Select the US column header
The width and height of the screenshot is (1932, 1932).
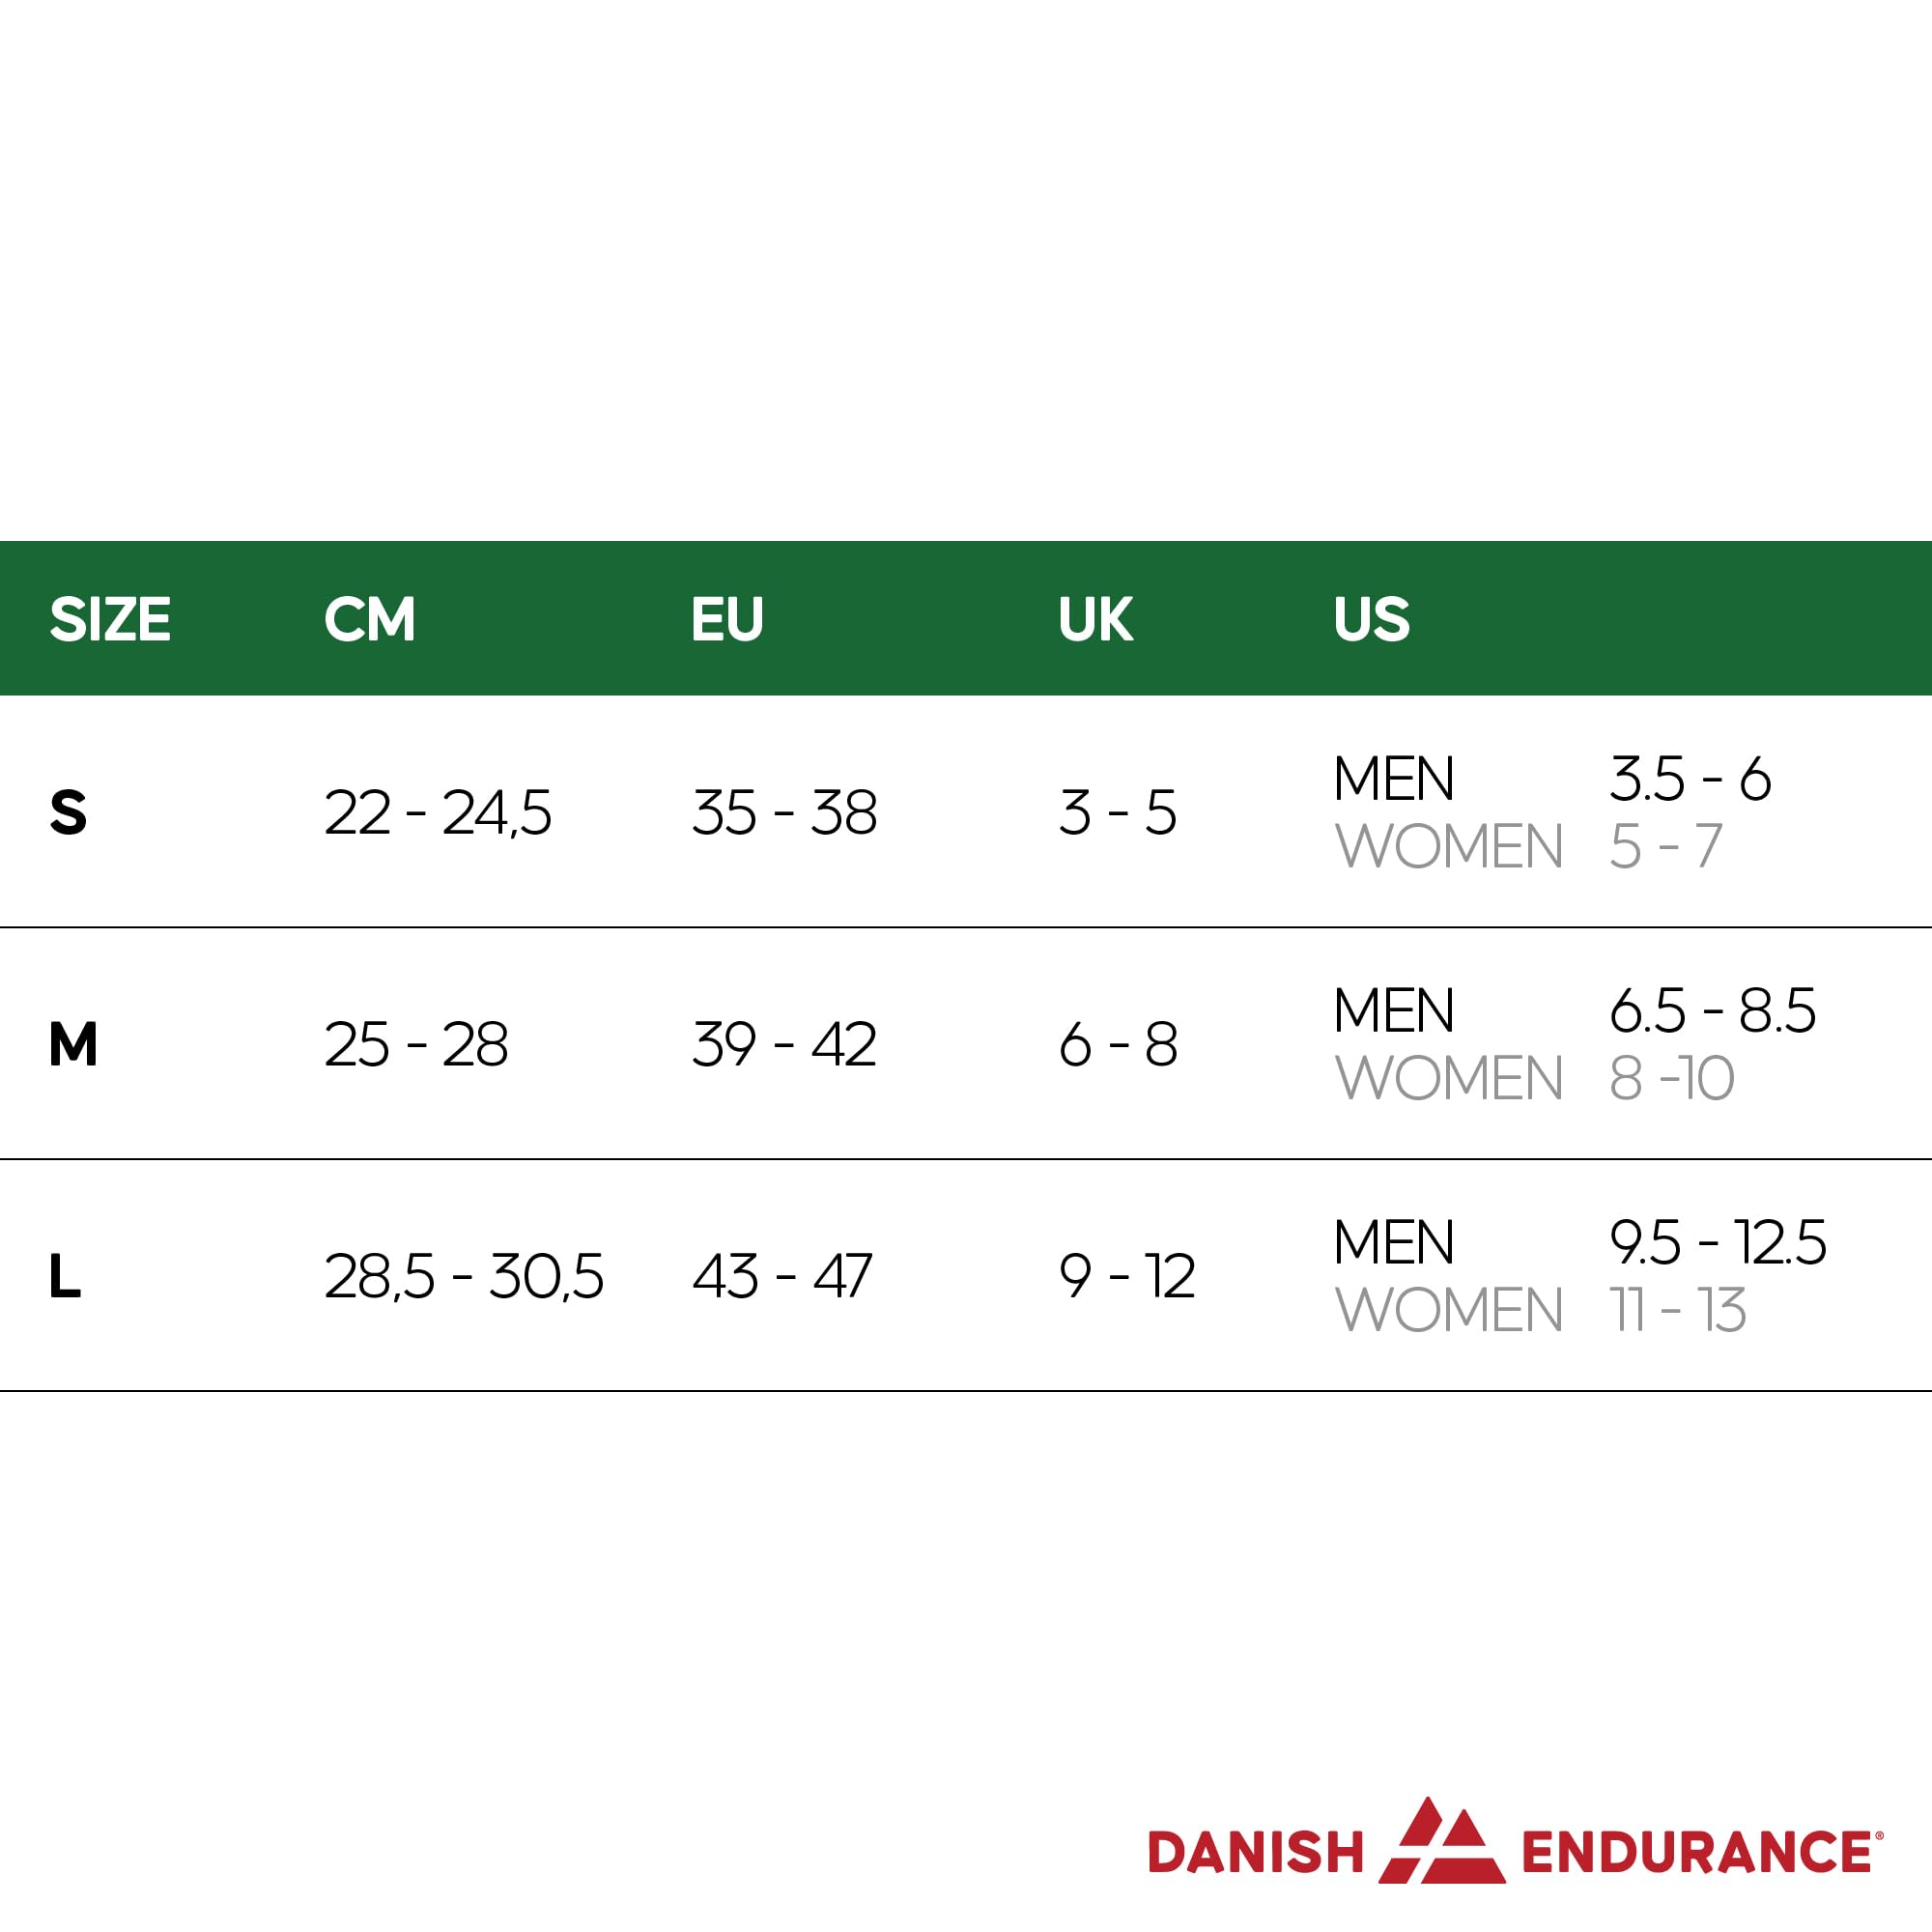(1372, 619)
